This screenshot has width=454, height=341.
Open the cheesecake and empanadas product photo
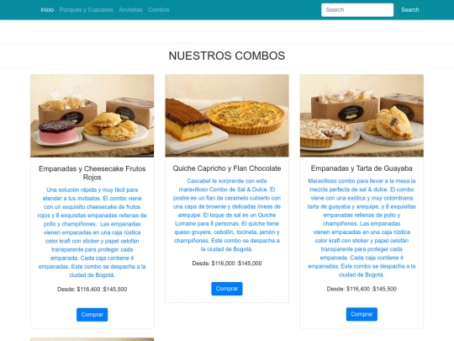[x=92, y=115]
